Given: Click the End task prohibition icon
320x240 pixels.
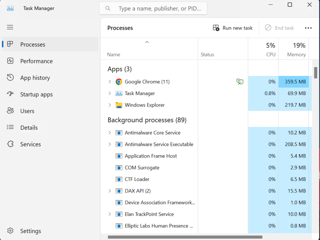Looking at the screenshot, I should [268, 28].
